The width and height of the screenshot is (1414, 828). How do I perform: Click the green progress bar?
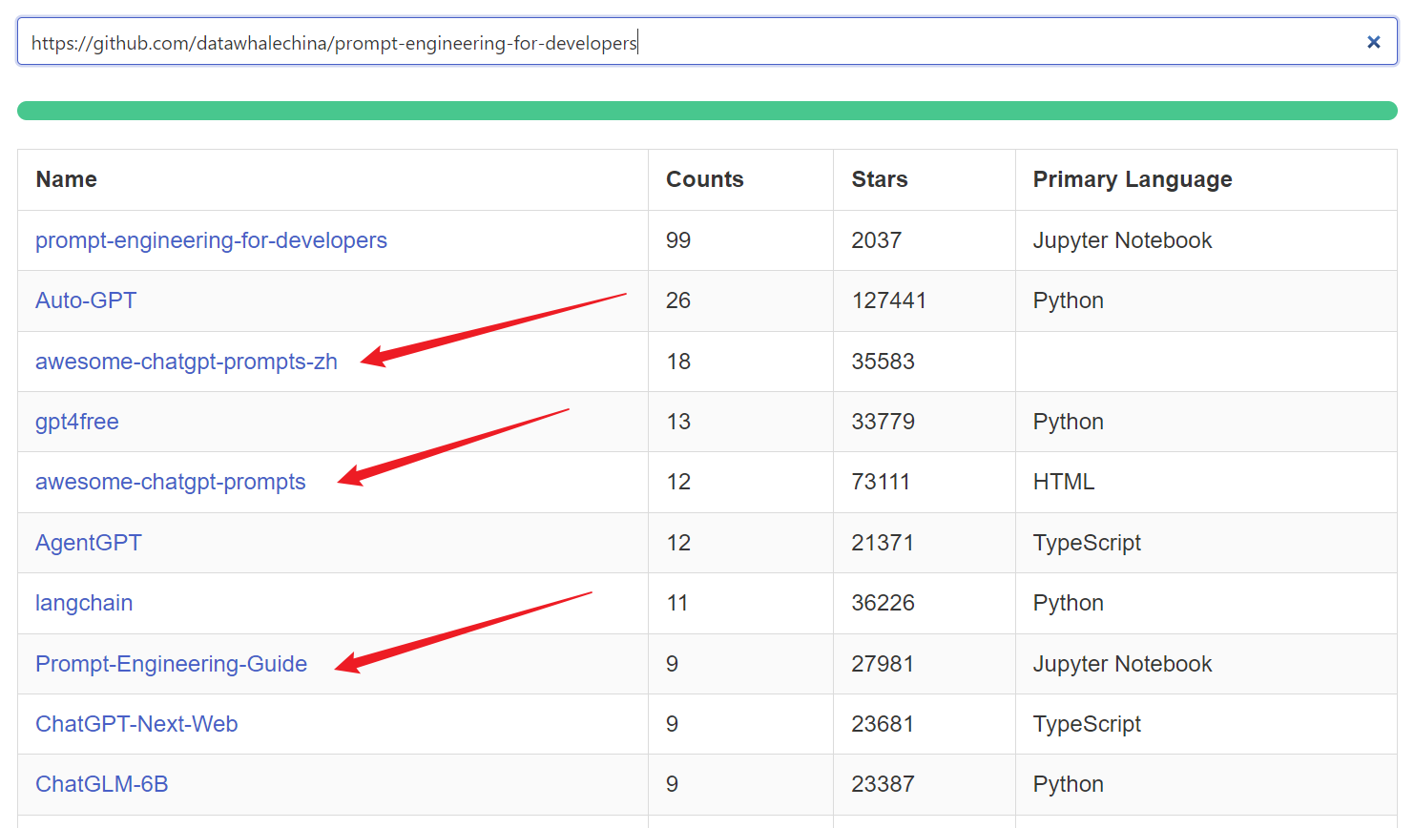(706, 111)
